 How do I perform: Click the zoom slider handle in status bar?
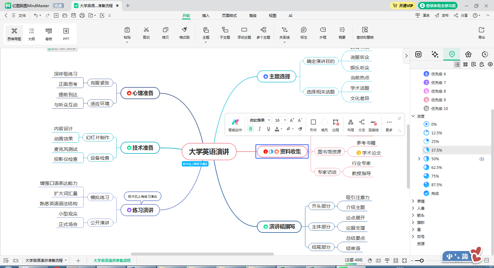tap(421, 261)
